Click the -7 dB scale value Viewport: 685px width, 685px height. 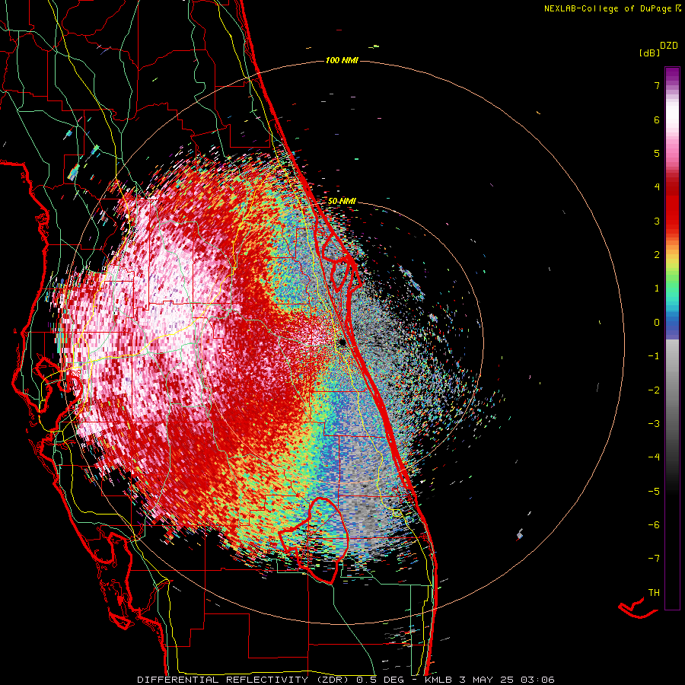[x=654, y=559]
